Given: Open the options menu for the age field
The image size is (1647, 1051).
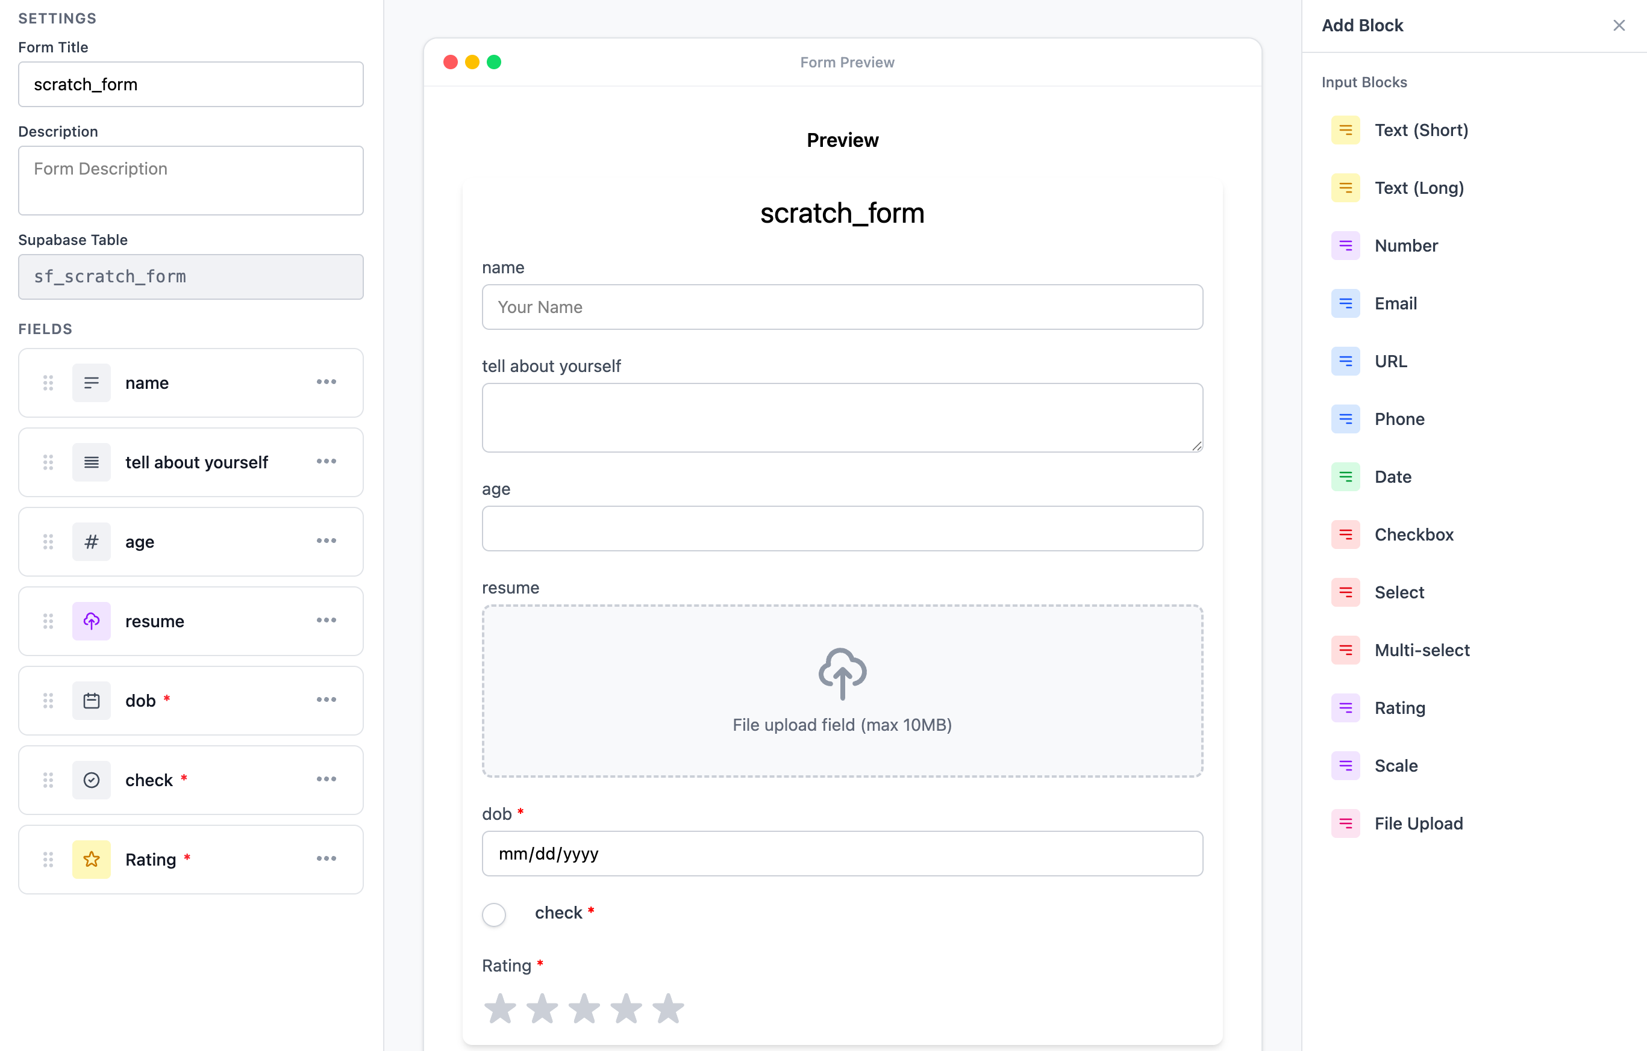Looking at the screenshot, I should 327,541.
